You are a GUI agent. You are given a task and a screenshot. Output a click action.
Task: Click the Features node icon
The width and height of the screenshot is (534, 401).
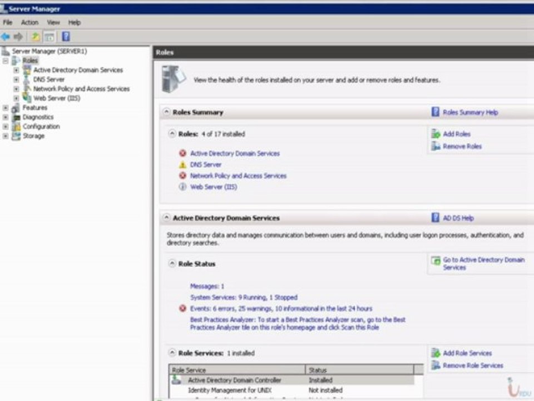pos(16,107)
